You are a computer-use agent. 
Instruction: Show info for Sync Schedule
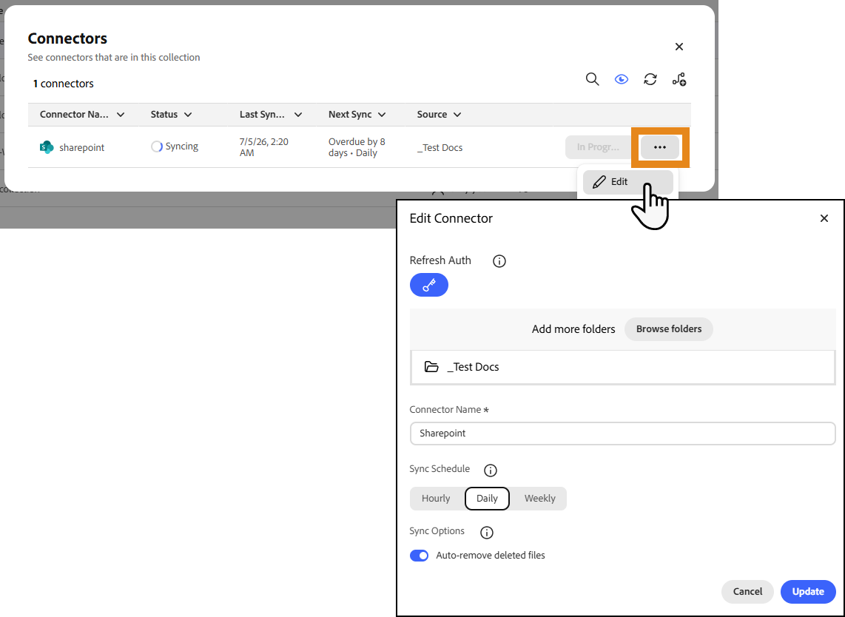click(x=491, y=471)
